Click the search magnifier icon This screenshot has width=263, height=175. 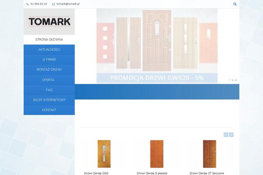[x=235, y=4]
